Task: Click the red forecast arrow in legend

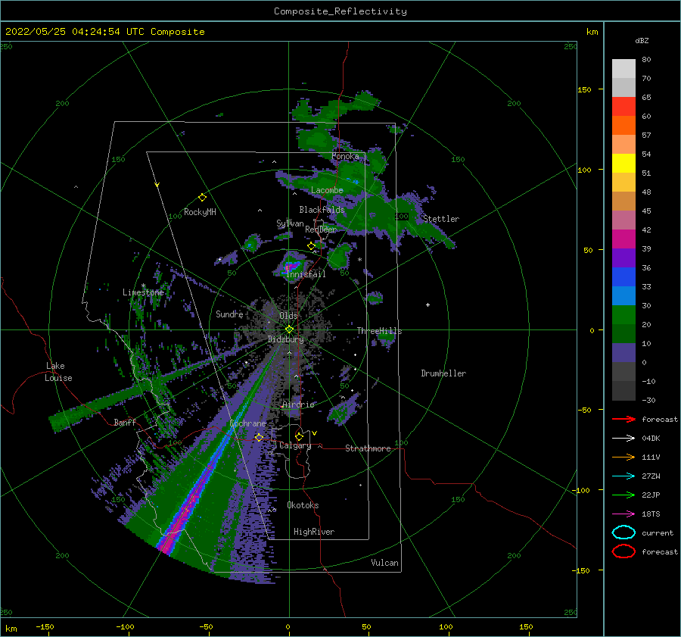Action: [x=623, y=419]
